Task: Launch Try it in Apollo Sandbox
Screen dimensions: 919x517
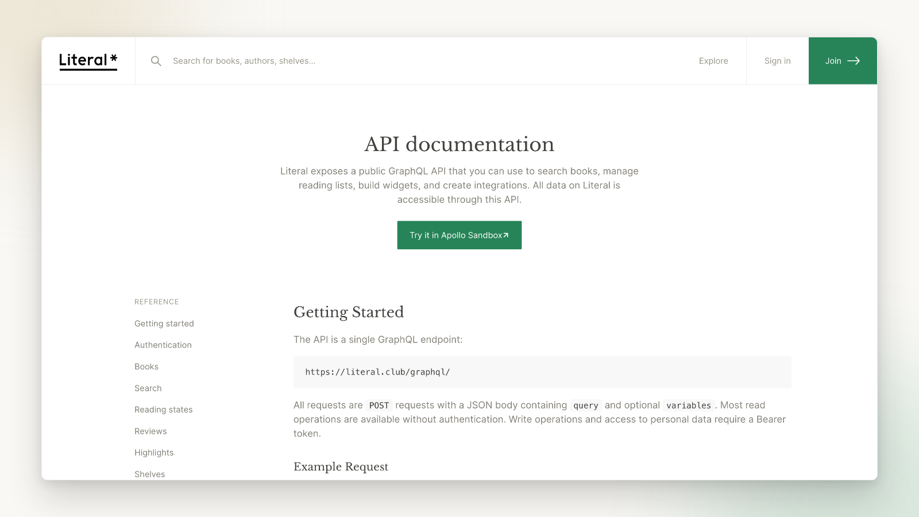Action: click(459, 235)
